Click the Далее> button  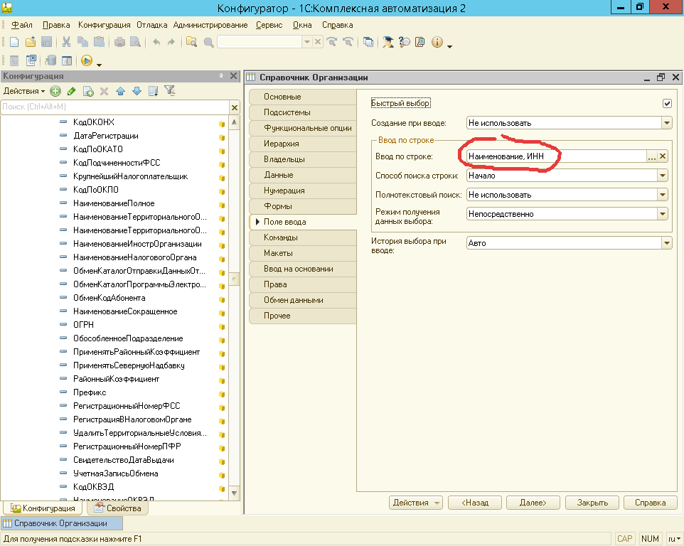pos(533,503)
